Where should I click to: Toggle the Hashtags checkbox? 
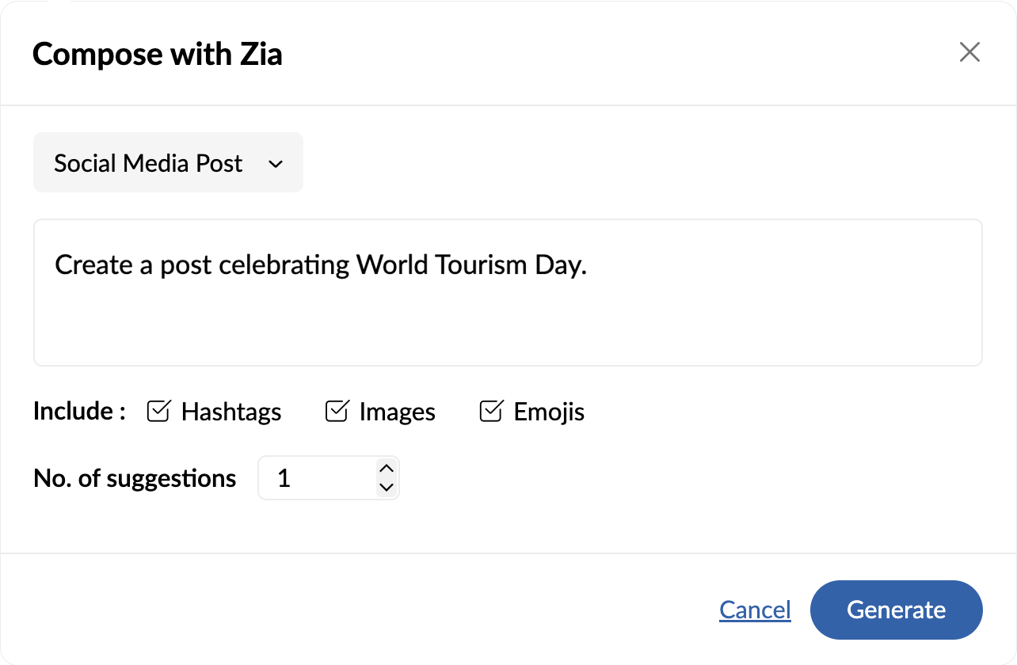[x=158, y=412]
